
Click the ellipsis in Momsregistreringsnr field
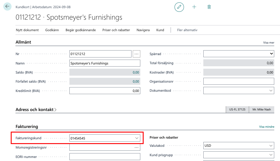click(x=136, y=148)
